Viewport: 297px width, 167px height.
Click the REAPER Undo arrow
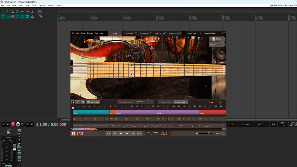[23, 12]
